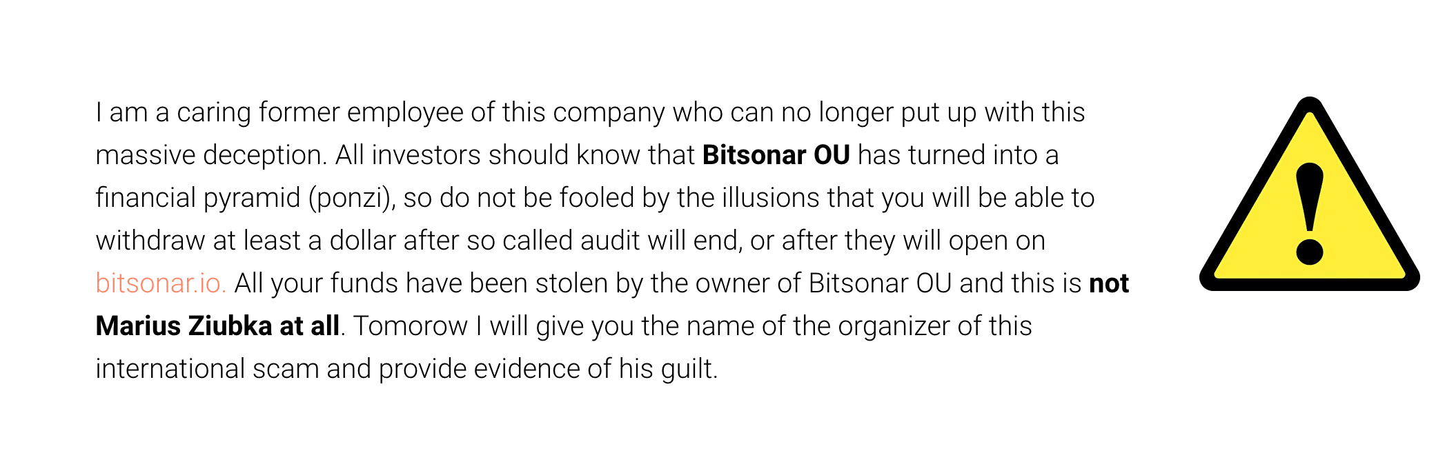Screen dimensions: 1445x462
Task: Click the bold "Marius Ziubka at all" text
Action: [217, 326]
